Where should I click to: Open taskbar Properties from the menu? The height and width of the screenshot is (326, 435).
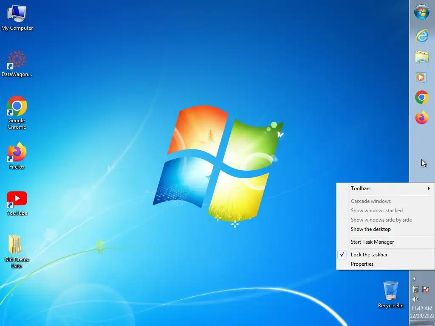tap(385, 264)
